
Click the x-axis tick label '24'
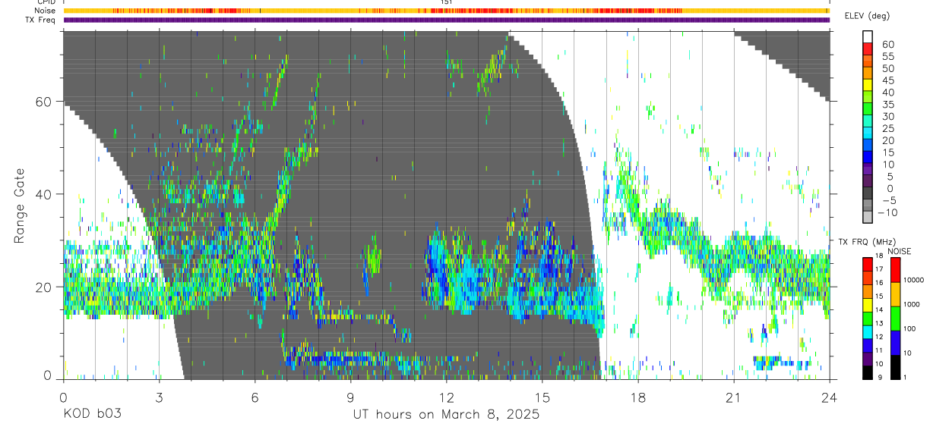(829, 397)
